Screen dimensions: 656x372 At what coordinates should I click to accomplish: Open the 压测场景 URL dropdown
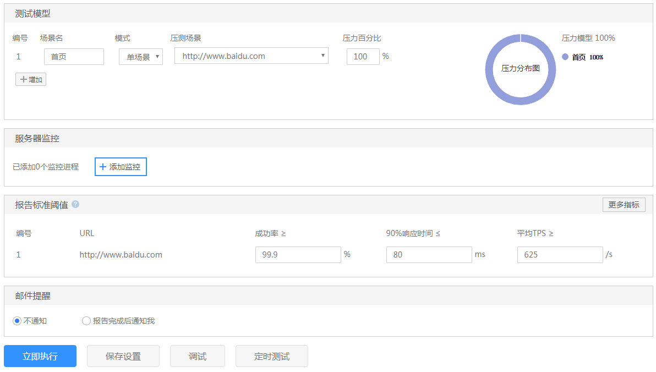(252, 56)
